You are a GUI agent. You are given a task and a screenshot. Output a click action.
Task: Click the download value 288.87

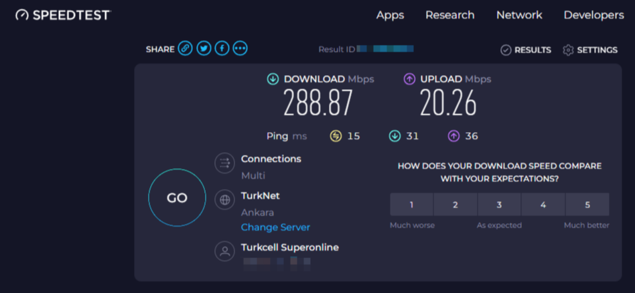318,103
